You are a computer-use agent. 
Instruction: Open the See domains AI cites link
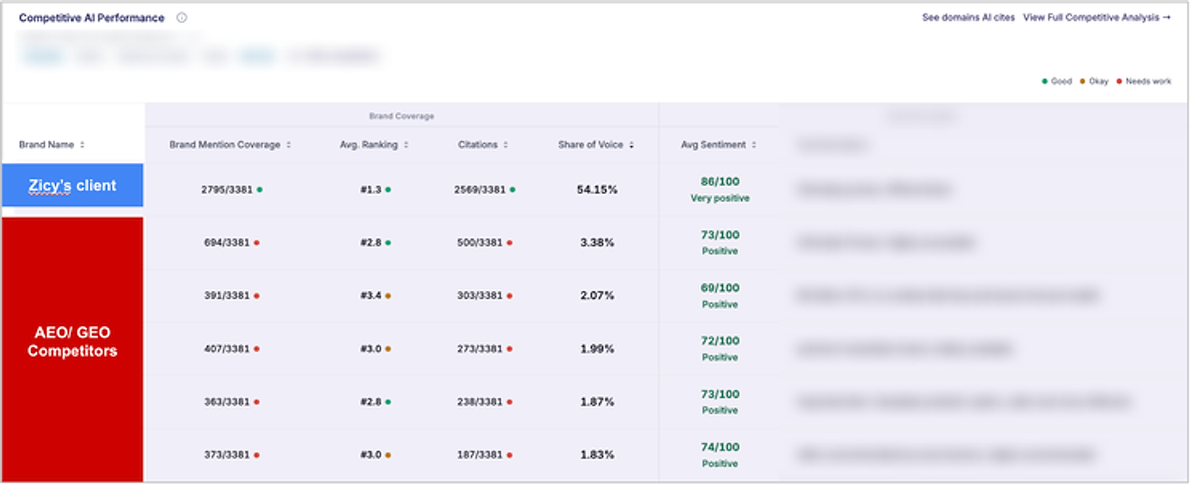[968, 18]
